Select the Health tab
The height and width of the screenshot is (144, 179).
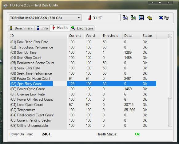point(60,28)
